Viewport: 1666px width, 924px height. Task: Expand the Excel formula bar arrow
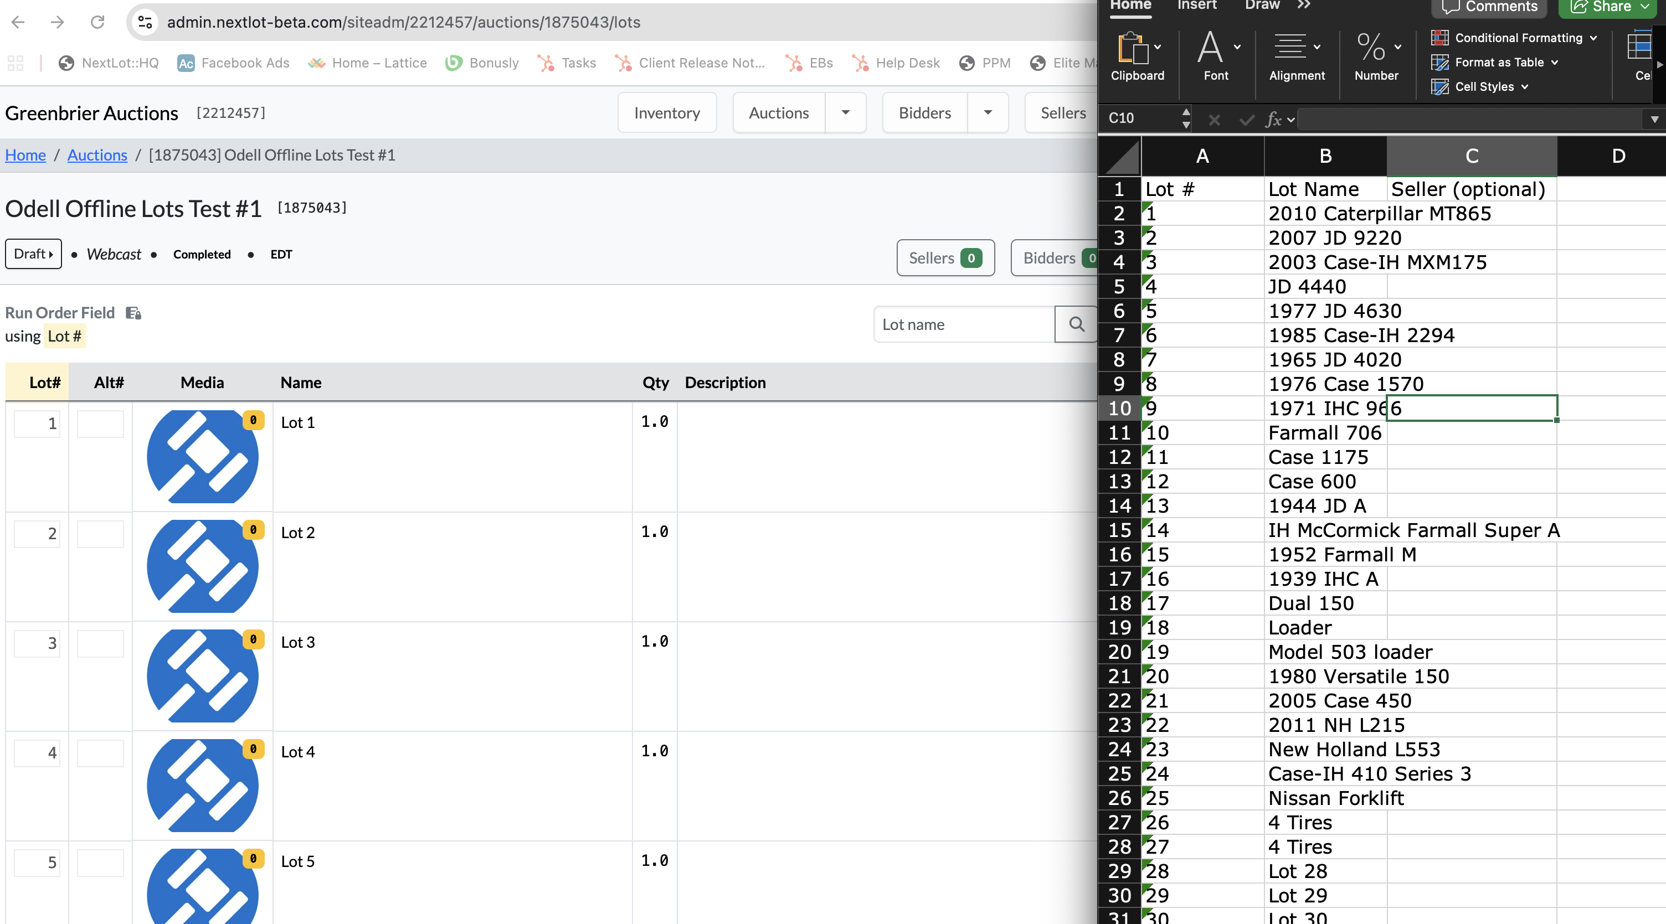coord(1654,119)
